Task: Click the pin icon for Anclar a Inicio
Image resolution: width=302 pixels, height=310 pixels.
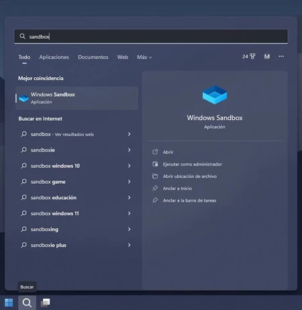Action: pos(155,189)
